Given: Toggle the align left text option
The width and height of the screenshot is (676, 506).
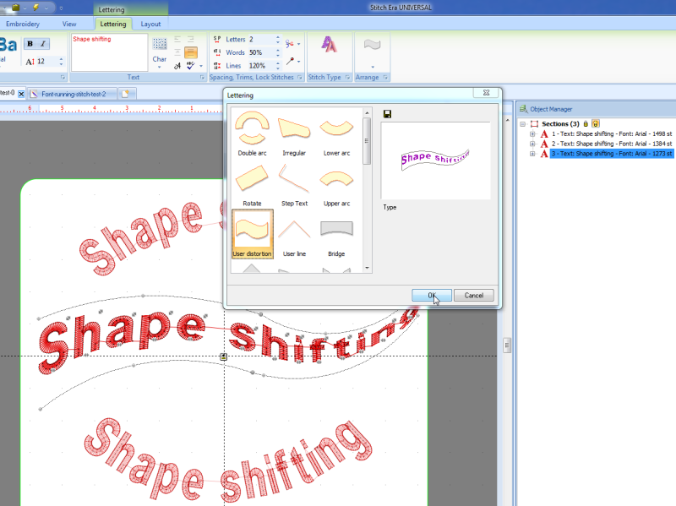Looking at the screenshot, I should (177, 39).
